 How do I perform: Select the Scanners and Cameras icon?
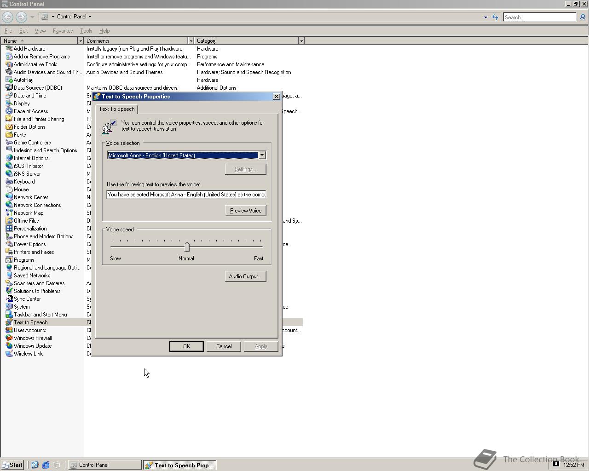click(x=9, y=283)
